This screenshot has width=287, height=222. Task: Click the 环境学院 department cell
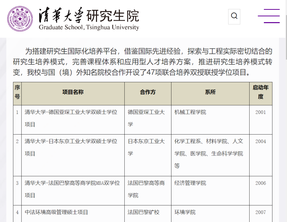(x=210, y=213)
